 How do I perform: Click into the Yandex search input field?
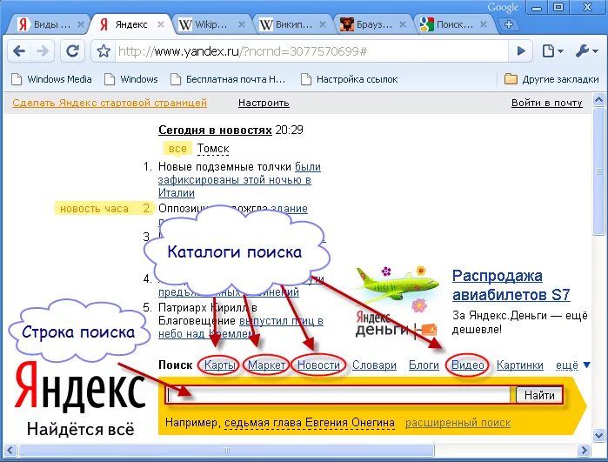point(339,395)
